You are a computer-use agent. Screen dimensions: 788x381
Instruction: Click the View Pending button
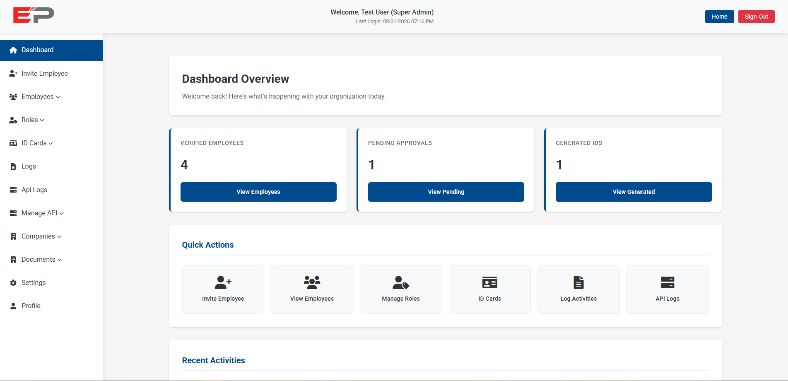click(446, 192)
